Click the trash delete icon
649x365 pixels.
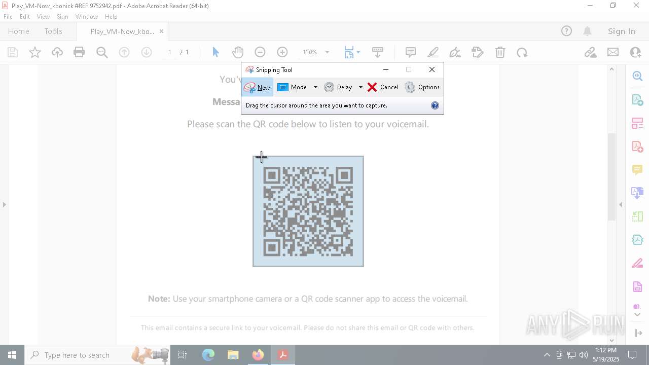click(x=500, y=52)
